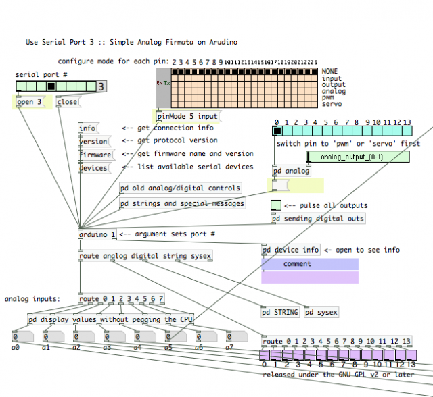Click the a1 number box
The width and height of the screenshot is (433, 397).
(53, 337)
